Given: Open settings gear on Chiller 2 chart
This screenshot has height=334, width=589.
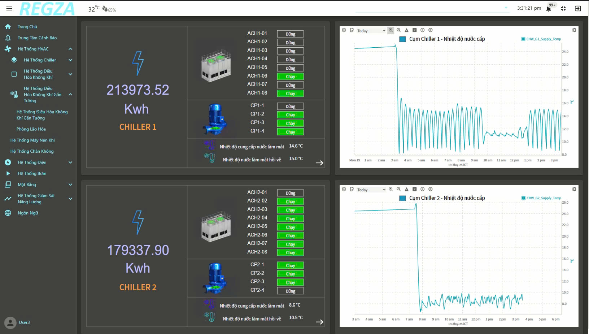Looking at the screenshot, I should pos(574,189).
